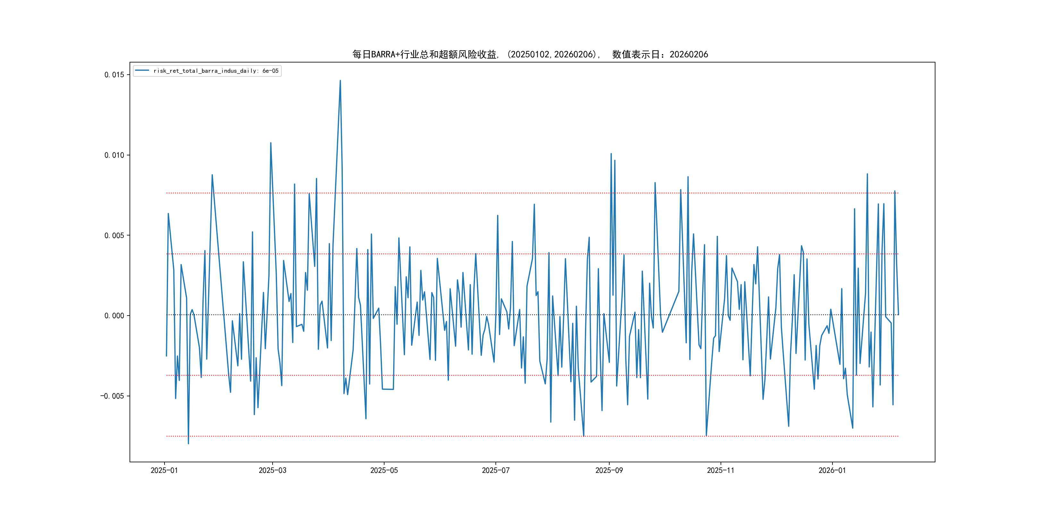
Task: Click the blue legend line sample
Action: point(142,70)
